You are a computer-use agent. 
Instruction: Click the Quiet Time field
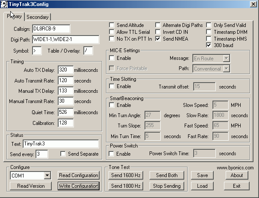tap(65, 112)
